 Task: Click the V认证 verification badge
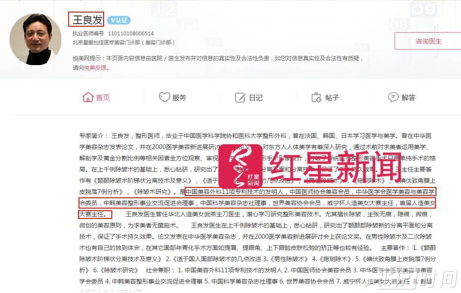point(119,20)
